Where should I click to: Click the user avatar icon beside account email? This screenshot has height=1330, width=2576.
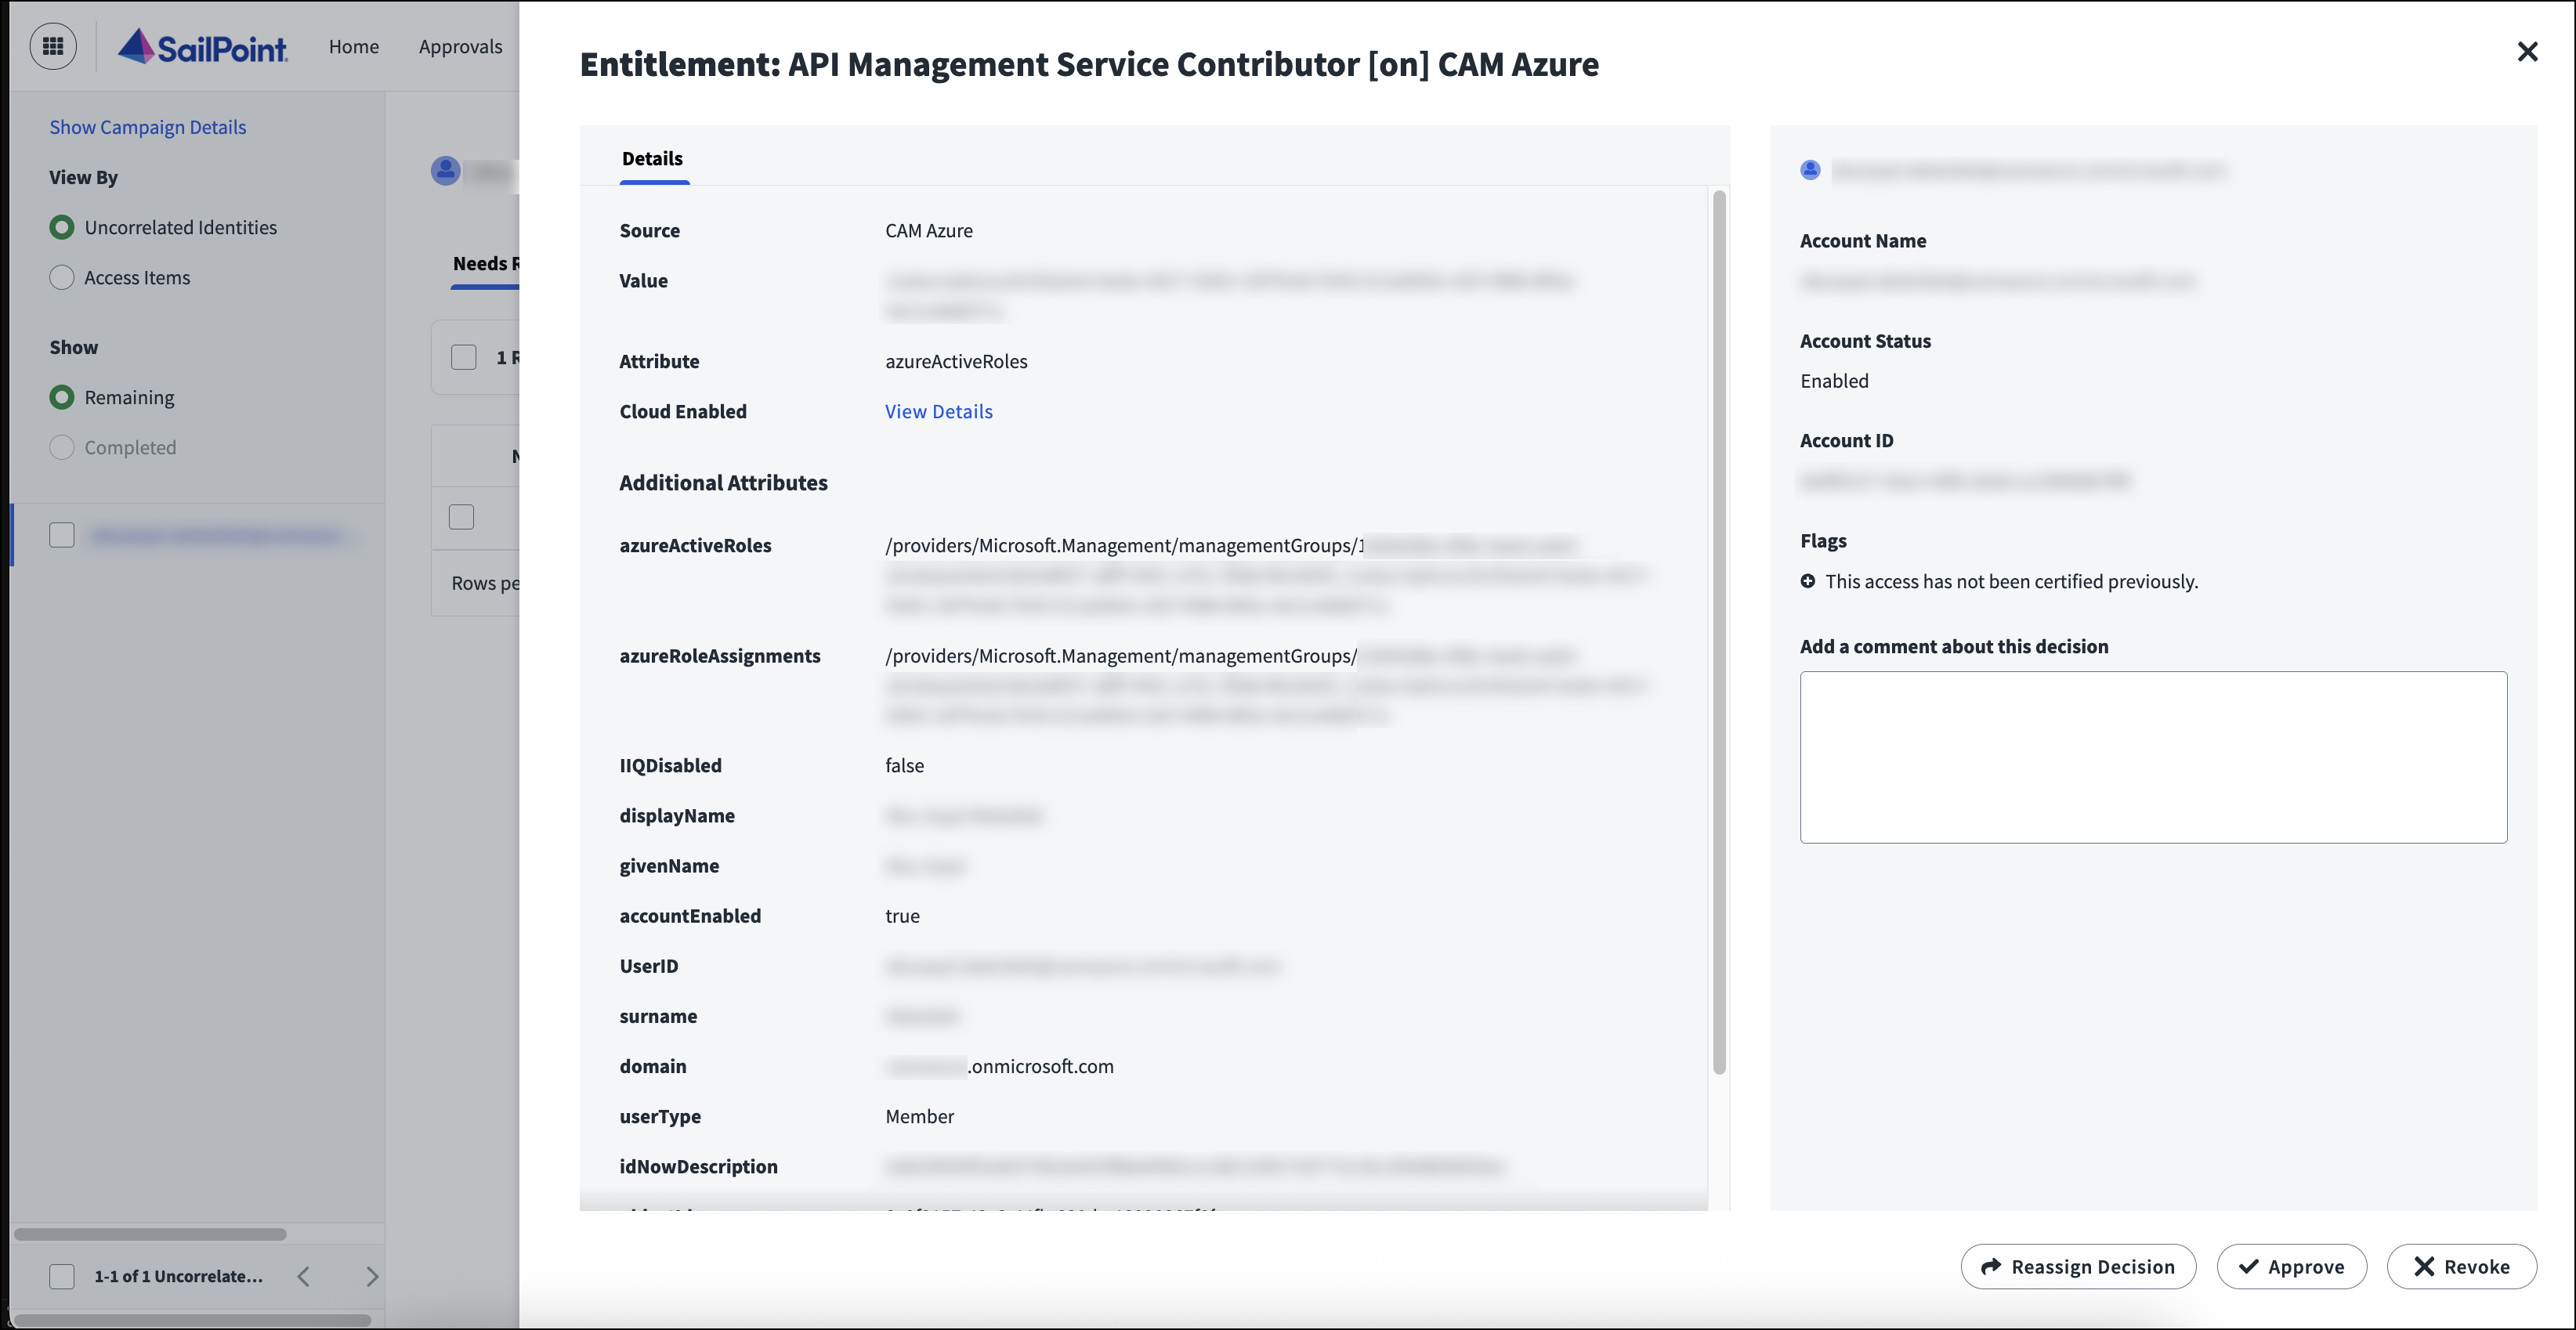click(x=1810, y=170)
